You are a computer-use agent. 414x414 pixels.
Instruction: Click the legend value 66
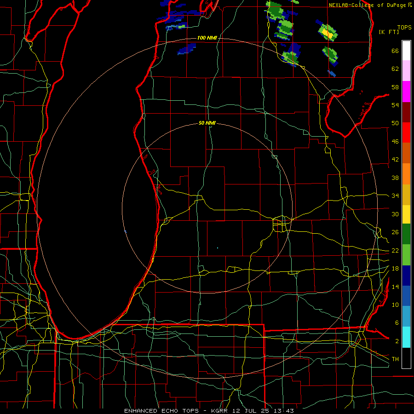(x=395, y=51)
